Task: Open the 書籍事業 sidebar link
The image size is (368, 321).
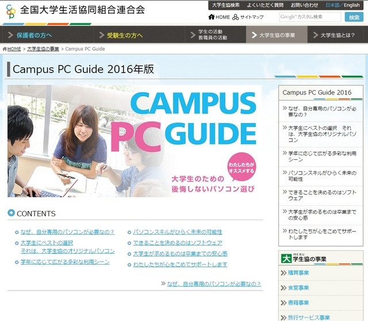Action: click(x=298, y=303)
